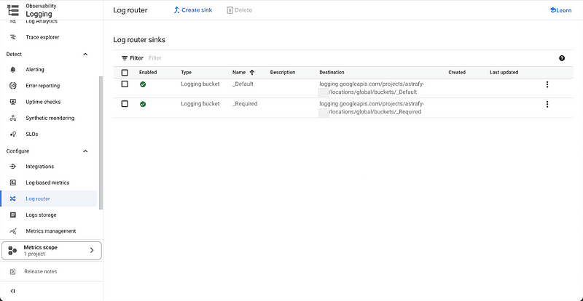Sort by Type column header
The height and width of the screenshot is (301, 583).
[x=187, y=73]
